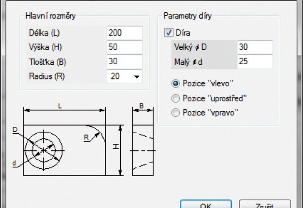
Task: Focus the Tloštka (B) input box
Action: pos(124,62)
